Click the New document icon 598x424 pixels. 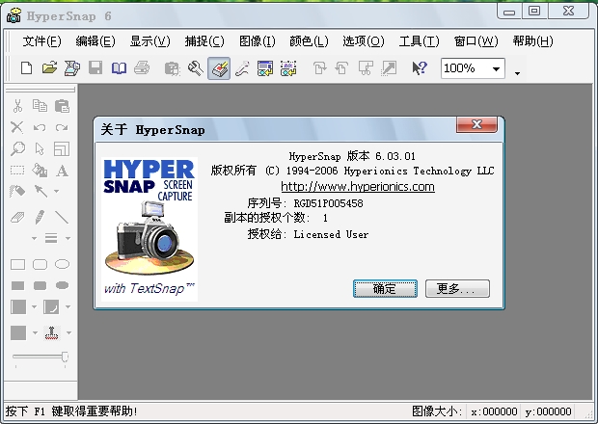point(26,68)
